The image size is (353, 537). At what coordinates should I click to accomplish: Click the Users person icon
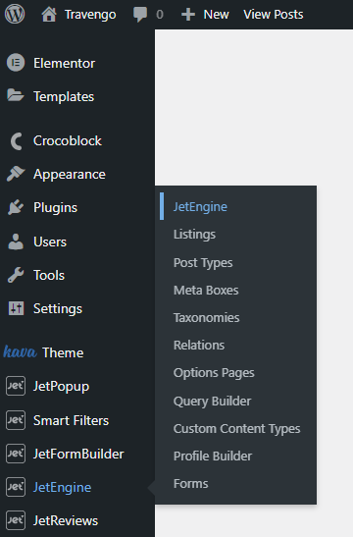pyautogui.click(x=16, y=242)
